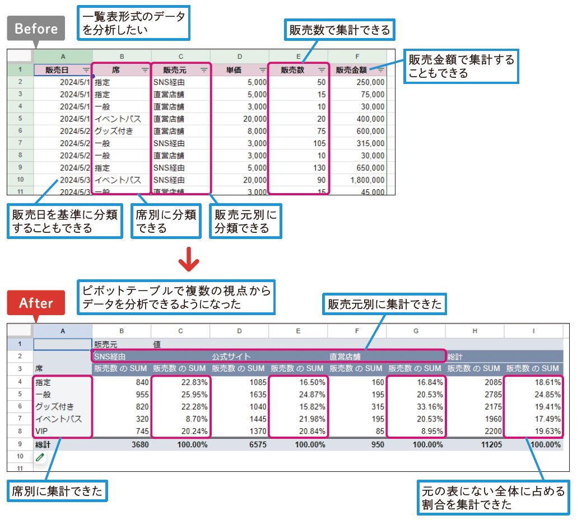This screenshot has height=520, width=577.
Task: Click the select-all corner of the After sheet
Action: pos(20,331)
